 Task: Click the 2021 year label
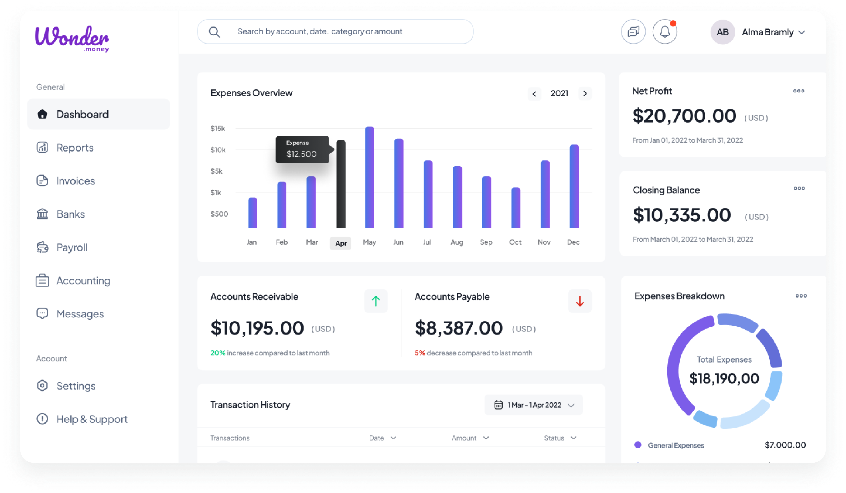click(x=559, y=93)
